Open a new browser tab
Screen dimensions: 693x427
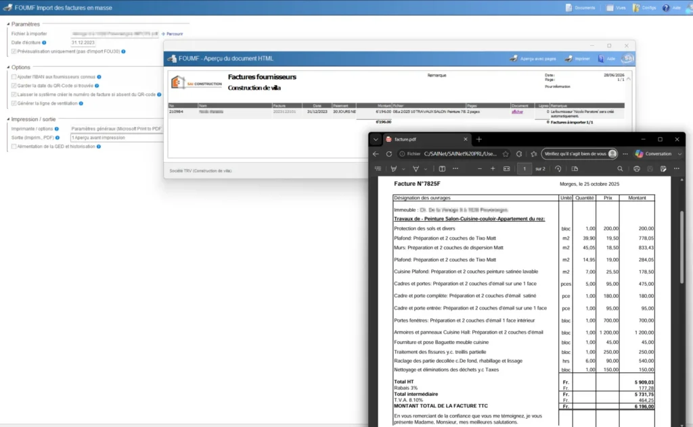tap(478, 139)
